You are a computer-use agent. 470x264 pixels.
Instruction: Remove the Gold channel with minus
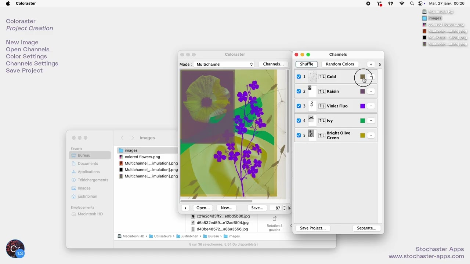point(371,77)
